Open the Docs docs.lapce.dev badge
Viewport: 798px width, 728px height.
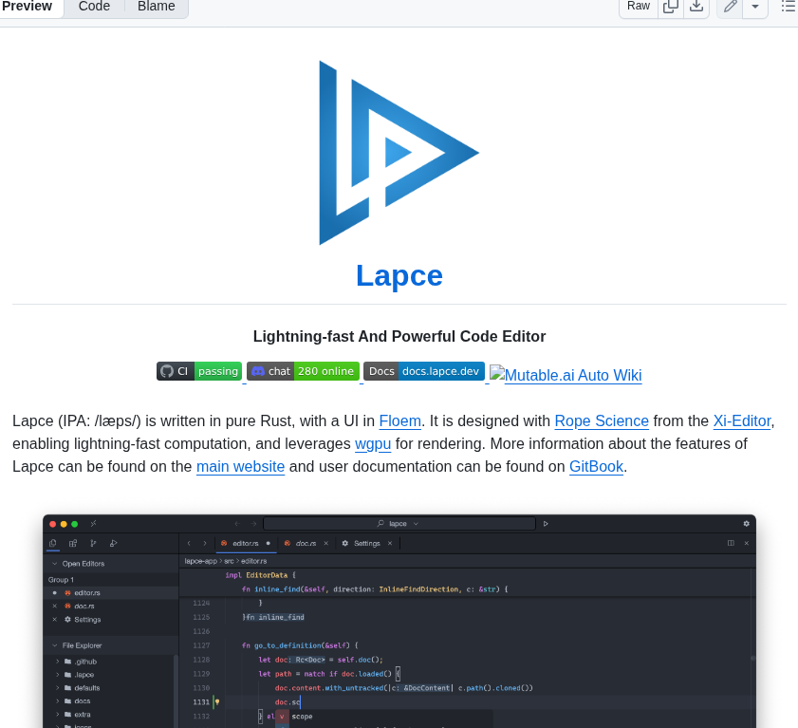click(424, 371)
